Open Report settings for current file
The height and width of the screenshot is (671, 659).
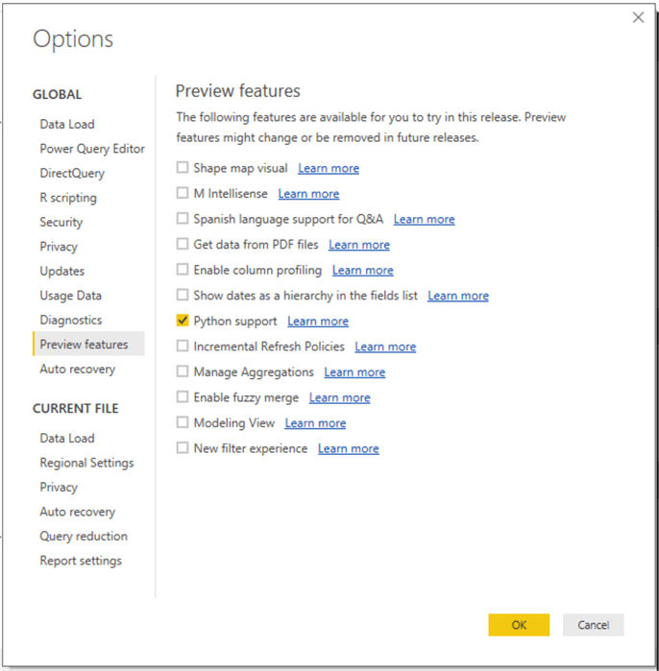click(81, 561)
